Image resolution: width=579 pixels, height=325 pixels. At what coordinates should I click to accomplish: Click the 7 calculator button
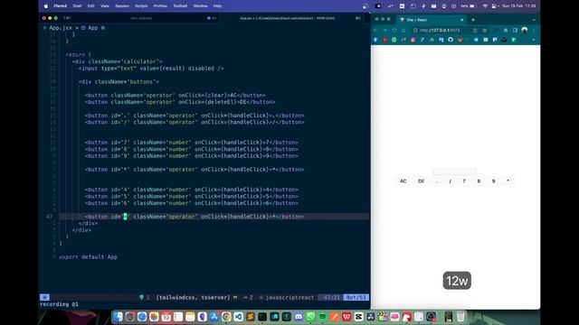point(464,181)
